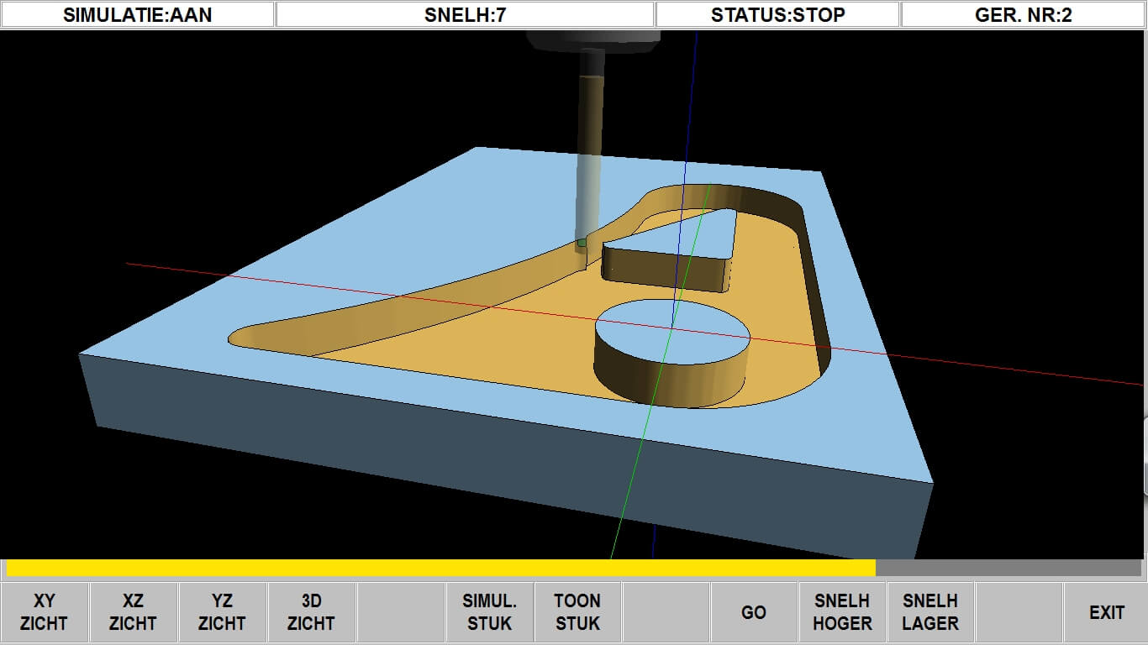Switch to the XZ ZICHT view
The height and width of the screenshot is (645, 1148).
pyautogui.click(x=133, y=612)
